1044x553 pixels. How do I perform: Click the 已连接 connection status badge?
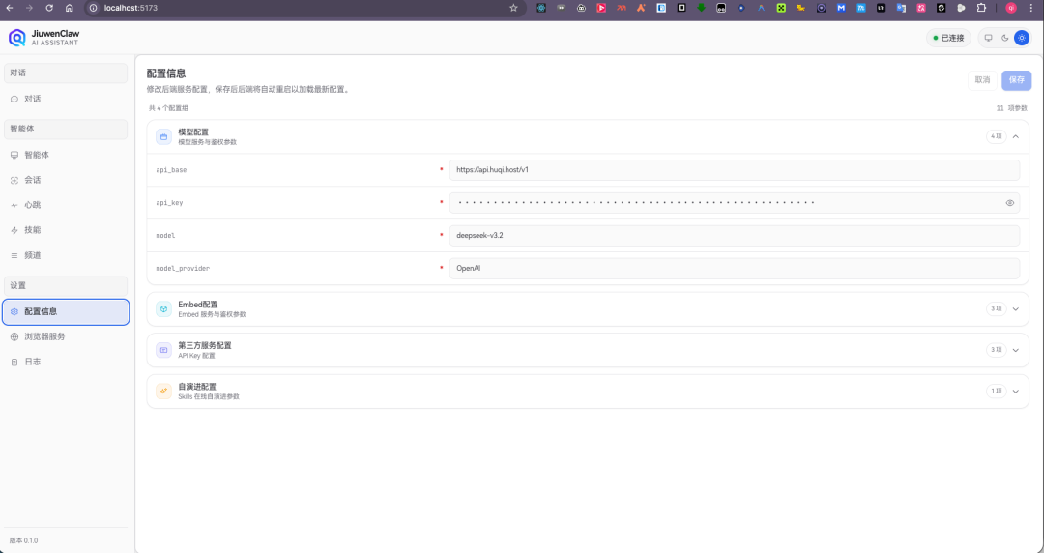pyautogui.click(x=949, y=38)
